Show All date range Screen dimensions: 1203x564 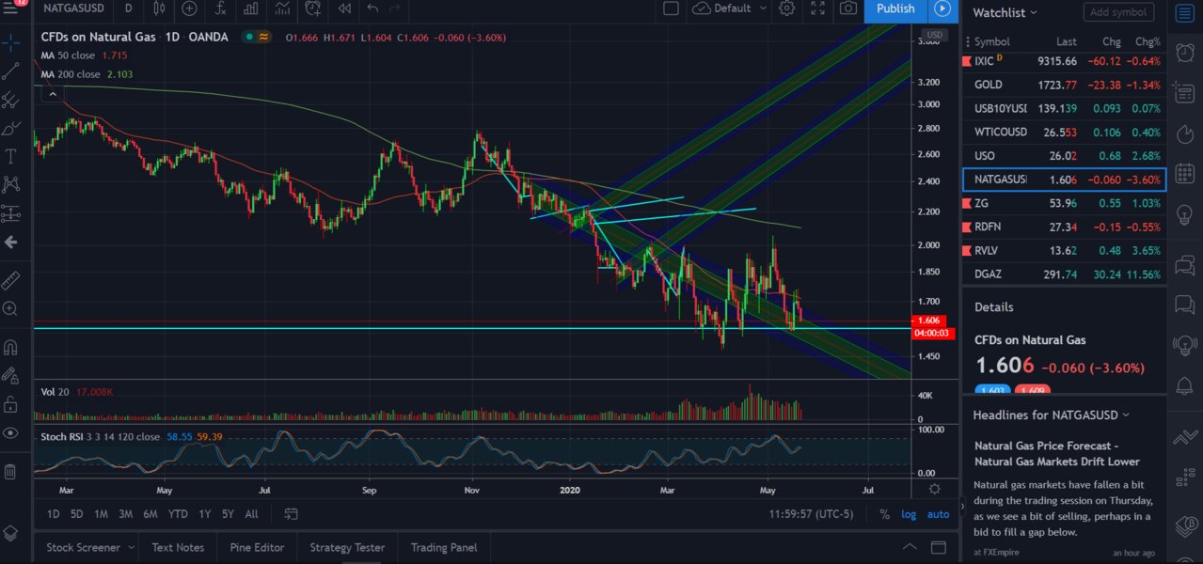point(251,514)
